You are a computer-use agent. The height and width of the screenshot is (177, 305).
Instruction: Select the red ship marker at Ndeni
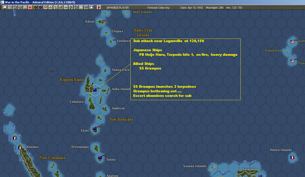coord(104,20)
